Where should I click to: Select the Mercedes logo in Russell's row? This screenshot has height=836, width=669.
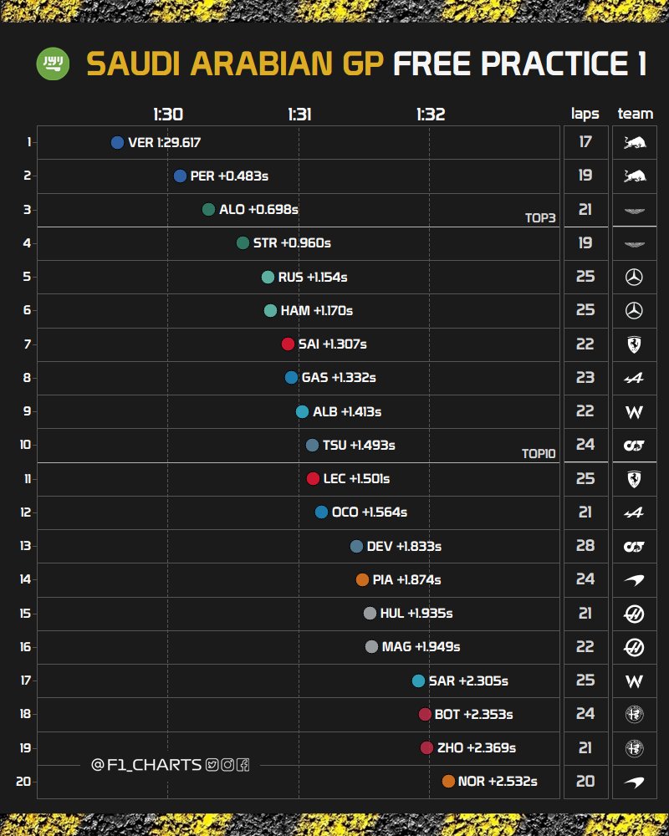coord(635,277)
